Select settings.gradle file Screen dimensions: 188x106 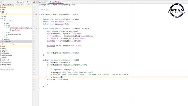(x=6, y=64)
